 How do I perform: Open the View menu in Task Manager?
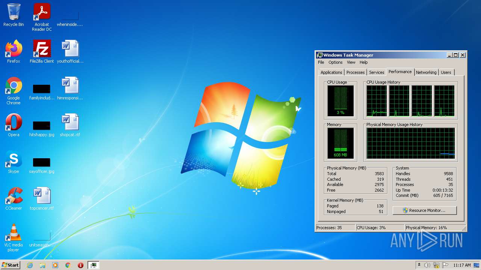[x=351, y=62]
